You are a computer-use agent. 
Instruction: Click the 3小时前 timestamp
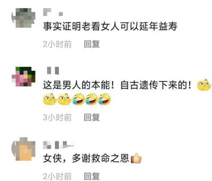(57, 117)
